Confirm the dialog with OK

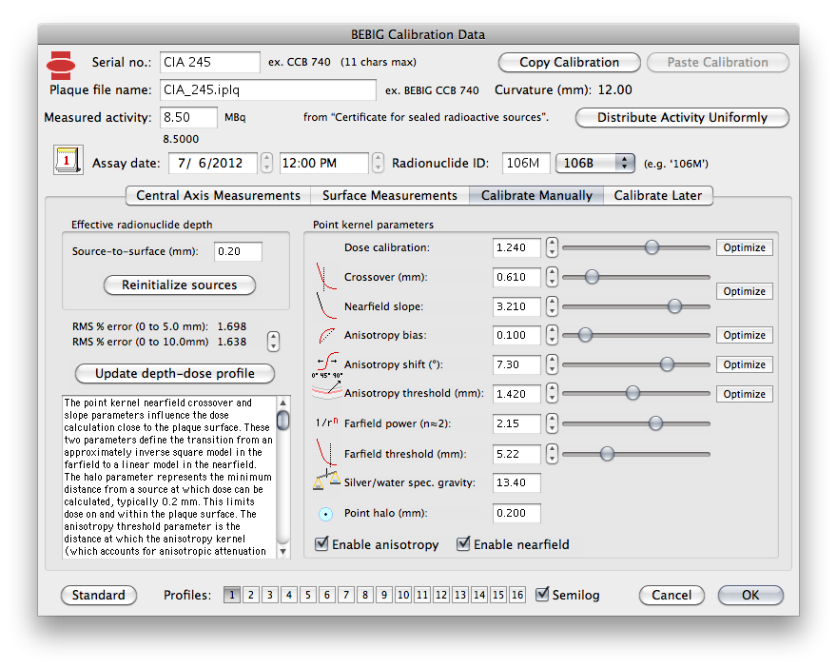750,595
